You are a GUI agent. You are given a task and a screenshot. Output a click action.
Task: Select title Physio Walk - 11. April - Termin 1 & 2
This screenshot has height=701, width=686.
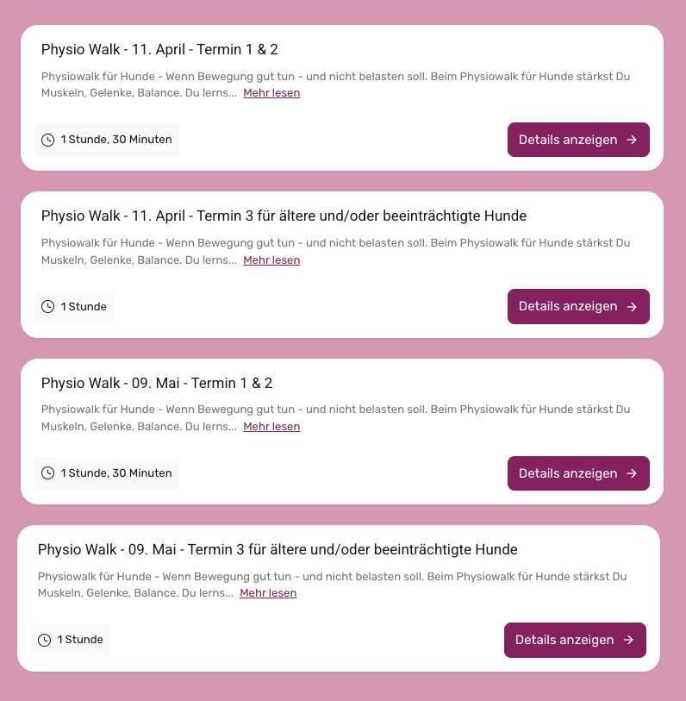pyautogui.click(x=159, y=49)
